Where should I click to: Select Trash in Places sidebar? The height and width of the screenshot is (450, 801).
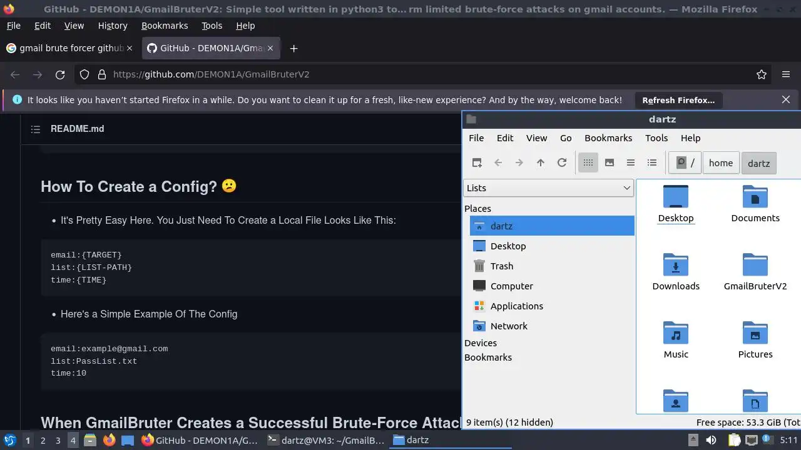coord(552,266)
